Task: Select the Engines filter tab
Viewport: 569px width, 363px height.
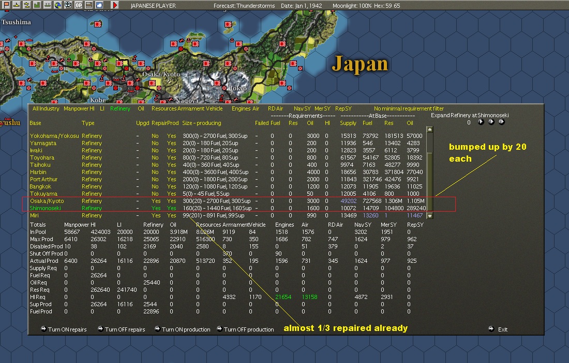Action: 241,108
